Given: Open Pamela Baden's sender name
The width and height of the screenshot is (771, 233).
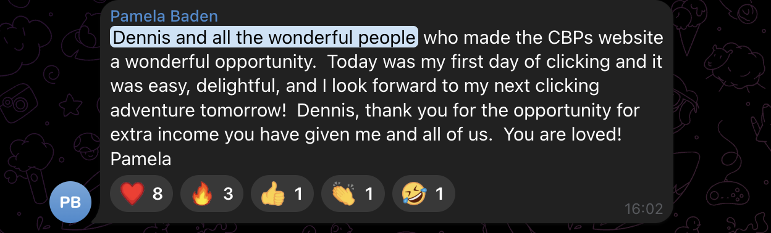Looking at the screenshot, I should coord(164,15).
